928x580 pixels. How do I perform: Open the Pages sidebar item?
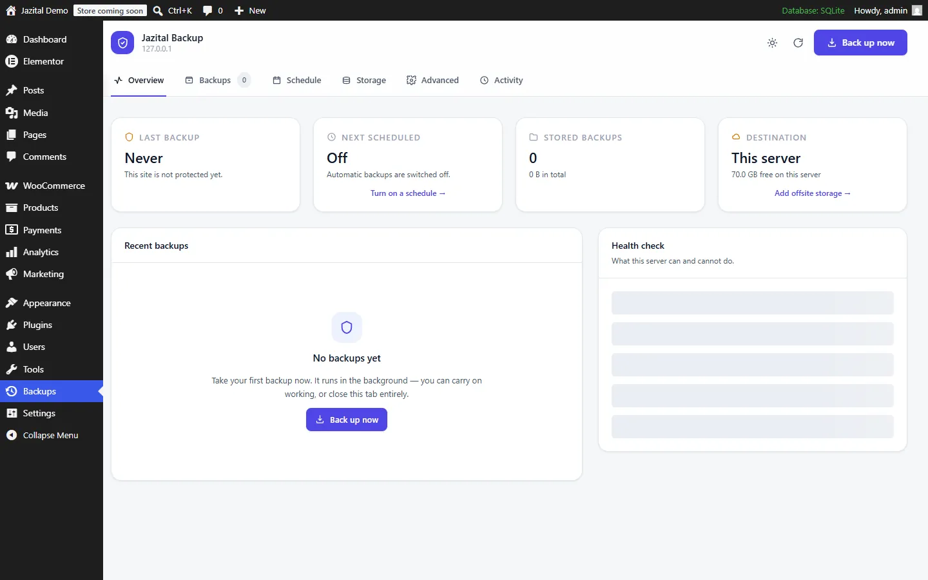point(52,135)
